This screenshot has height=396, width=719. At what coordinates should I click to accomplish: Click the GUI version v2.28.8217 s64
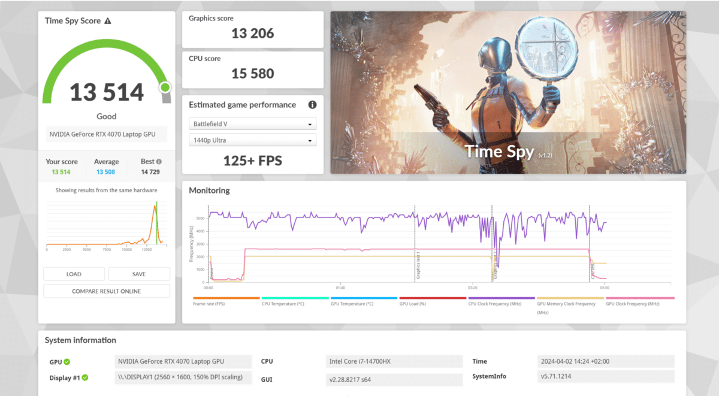(394, 380)
